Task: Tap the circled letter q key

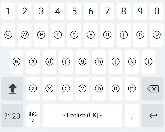Action: 8,35
